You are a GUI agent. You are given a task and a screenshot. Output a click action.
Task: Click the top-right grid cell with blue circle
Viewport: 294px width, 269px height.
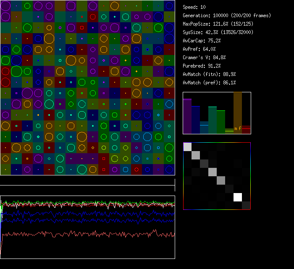tap(169, 6)
